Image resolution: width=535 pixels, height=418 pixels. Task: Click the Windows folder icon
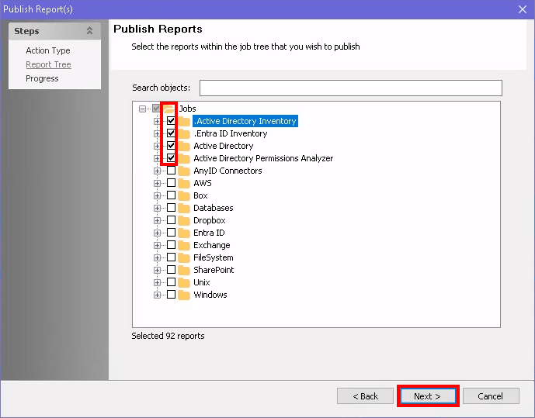184,295
